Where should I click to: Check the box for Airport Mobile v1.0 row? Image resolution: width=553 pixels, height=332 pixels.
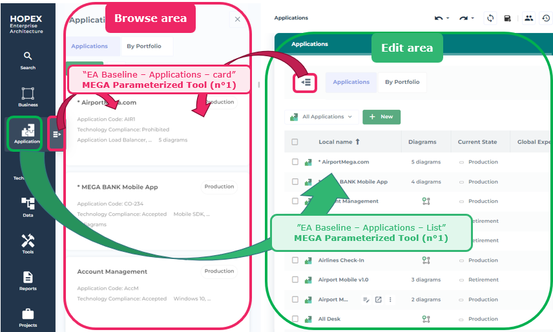(x=295, y=280)
